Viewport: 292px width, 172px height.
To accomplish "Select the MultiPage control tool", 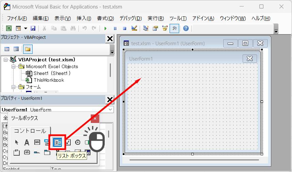I will 47,152.
